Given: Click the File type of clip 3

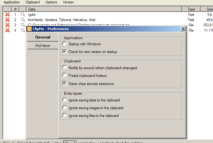Looking at the screenshot, I should (x=191, y=25).
